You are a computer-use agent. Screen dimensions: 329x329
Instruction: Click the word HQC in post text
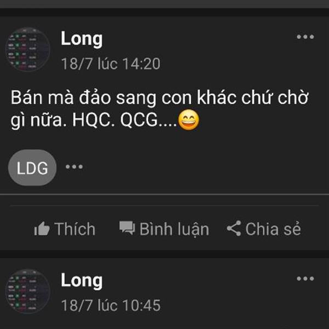click(93, 120)
